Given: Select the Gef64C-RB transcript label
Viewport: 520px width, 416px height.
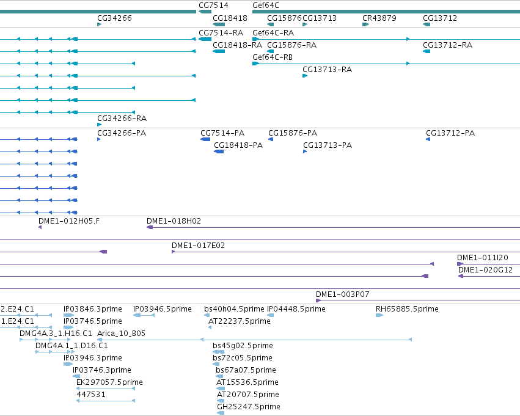Looking at the screenshot, I should 273,57.
